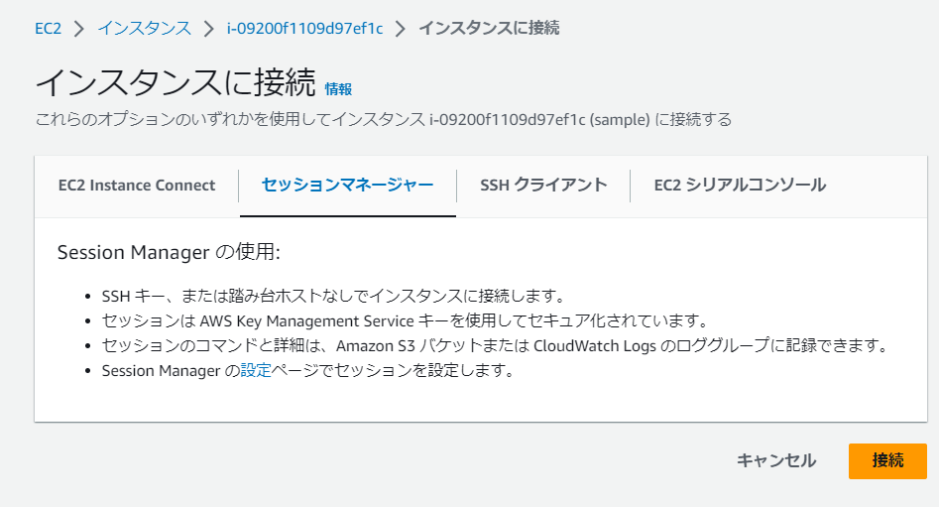The height and width of the screenshot is (507, 939).
Task: Click the chevron after the EC2 breadcrumb
Action: click(79, 29)
